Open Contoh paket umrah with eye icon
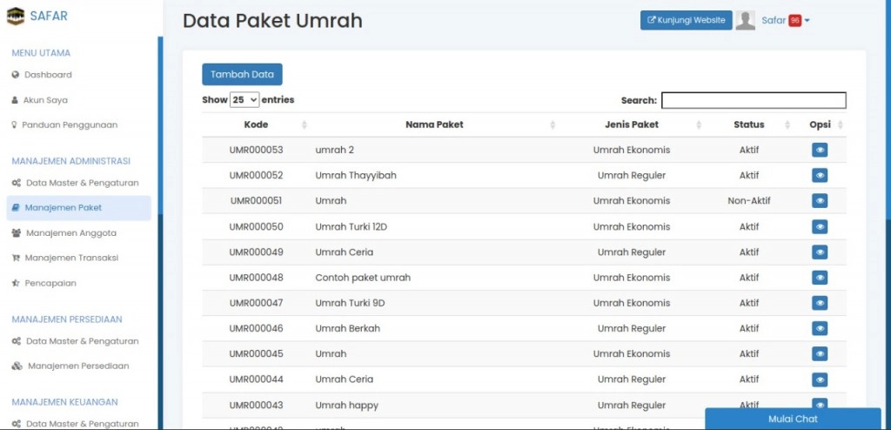Viewport: 891px width, 430px height. (819, 278)
